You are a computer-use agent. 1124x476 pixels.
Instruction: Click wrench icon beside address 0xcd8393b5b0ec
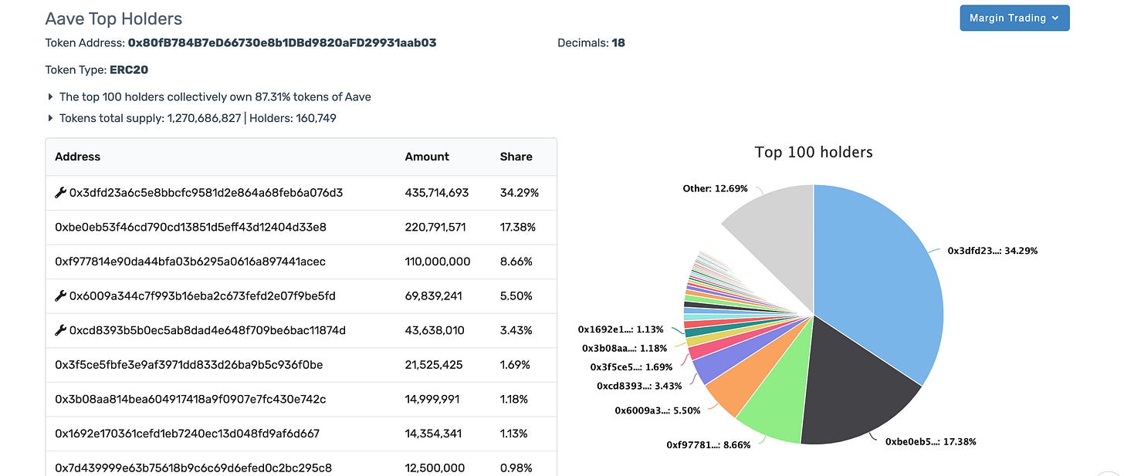click(60, 330)
